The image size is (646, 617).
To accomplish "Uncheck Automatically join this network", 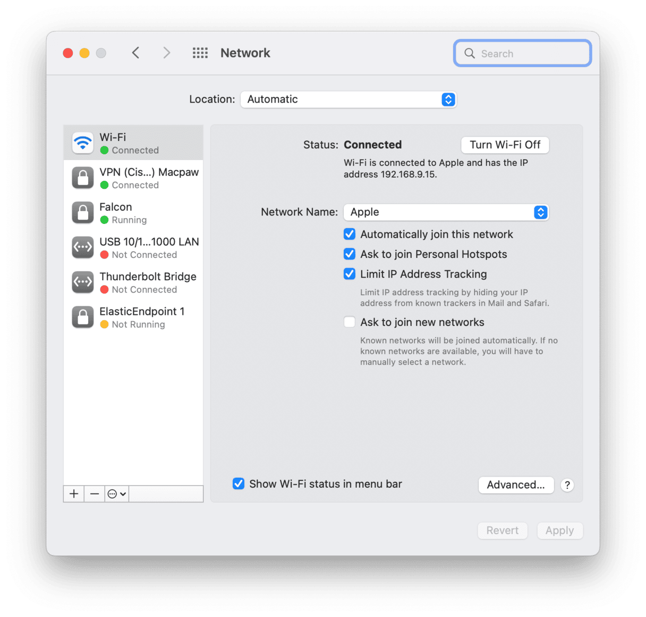I will click(x=350, y=234).
